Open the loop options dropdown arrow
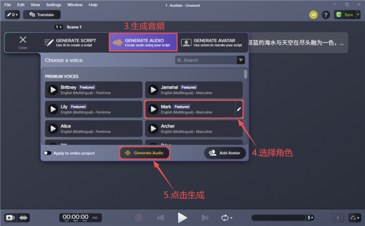365x226 pixels. [231, 218]
